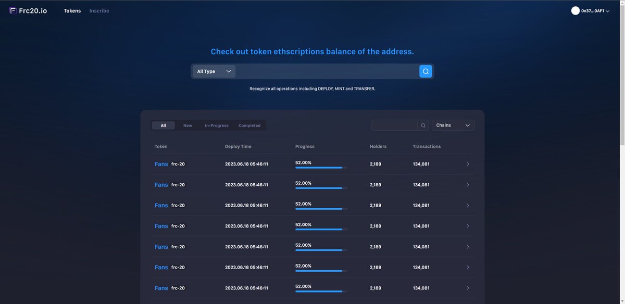Image resolution: width=625 pixels, height=304 pixels.
Task: Click the token table search magnifier icon
Action: click(x=423, y=125)
